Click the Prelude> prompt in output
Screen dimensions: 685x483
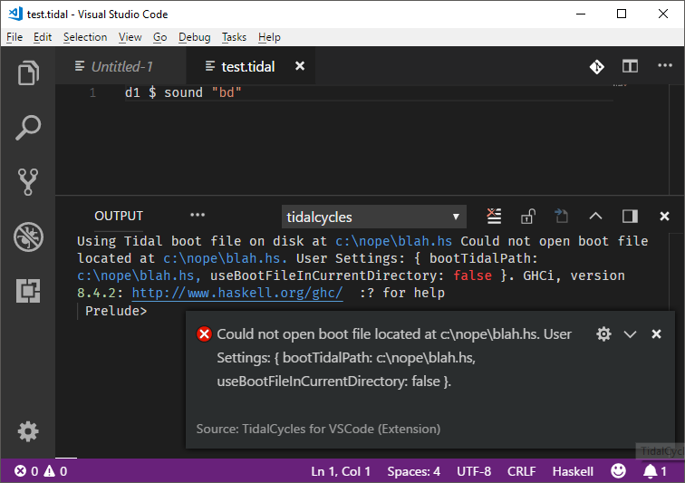tap(116, 311)
